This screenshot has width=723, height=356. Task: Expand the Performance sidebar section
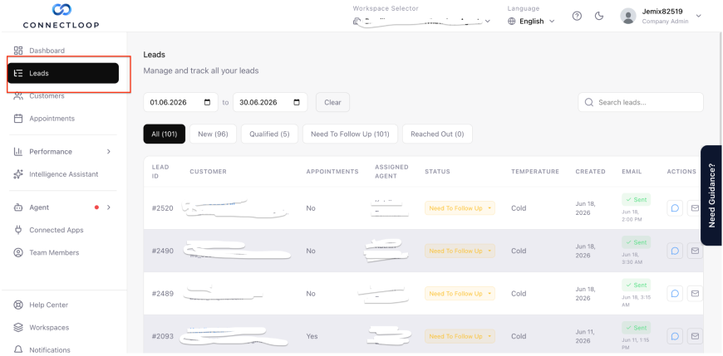(x=109, y=152)
